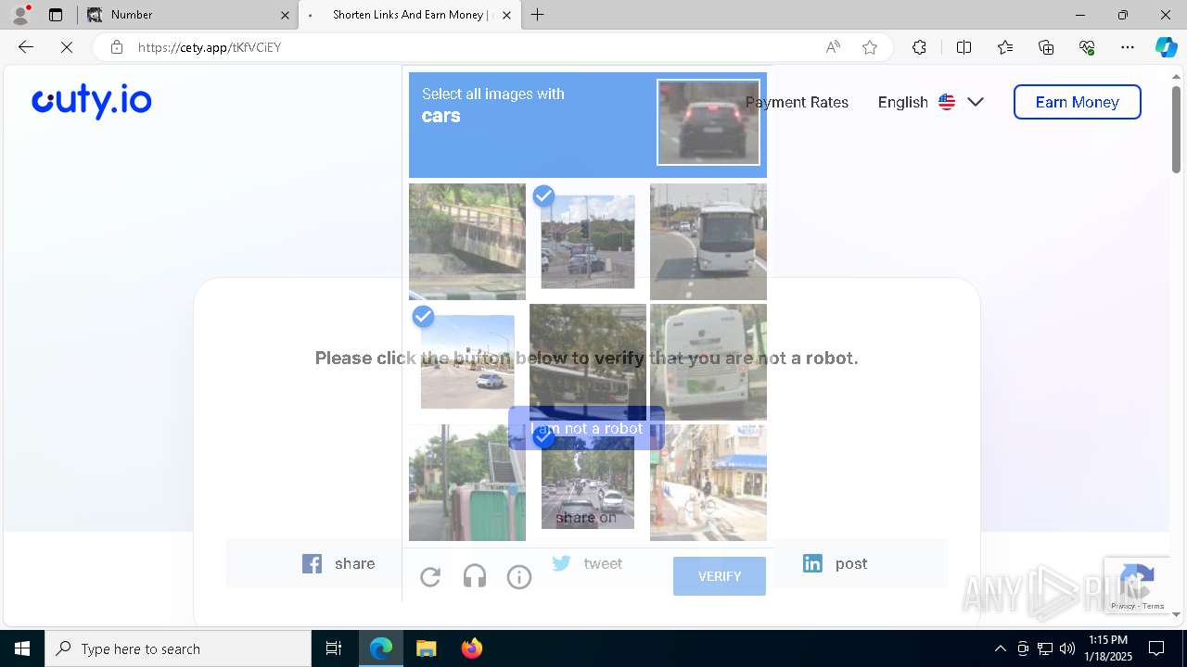Deselect the tree-lined street cars tile

(x=588, y=483)
